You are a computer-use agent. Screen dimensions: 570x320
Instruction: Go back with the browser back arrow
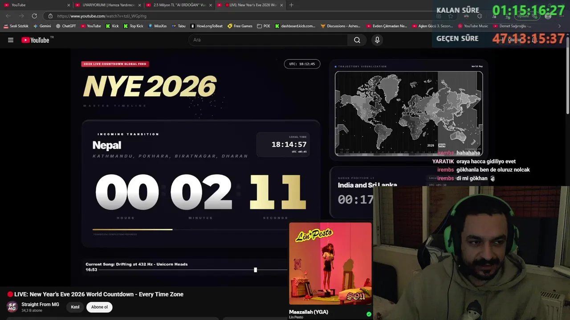point(8,16)
